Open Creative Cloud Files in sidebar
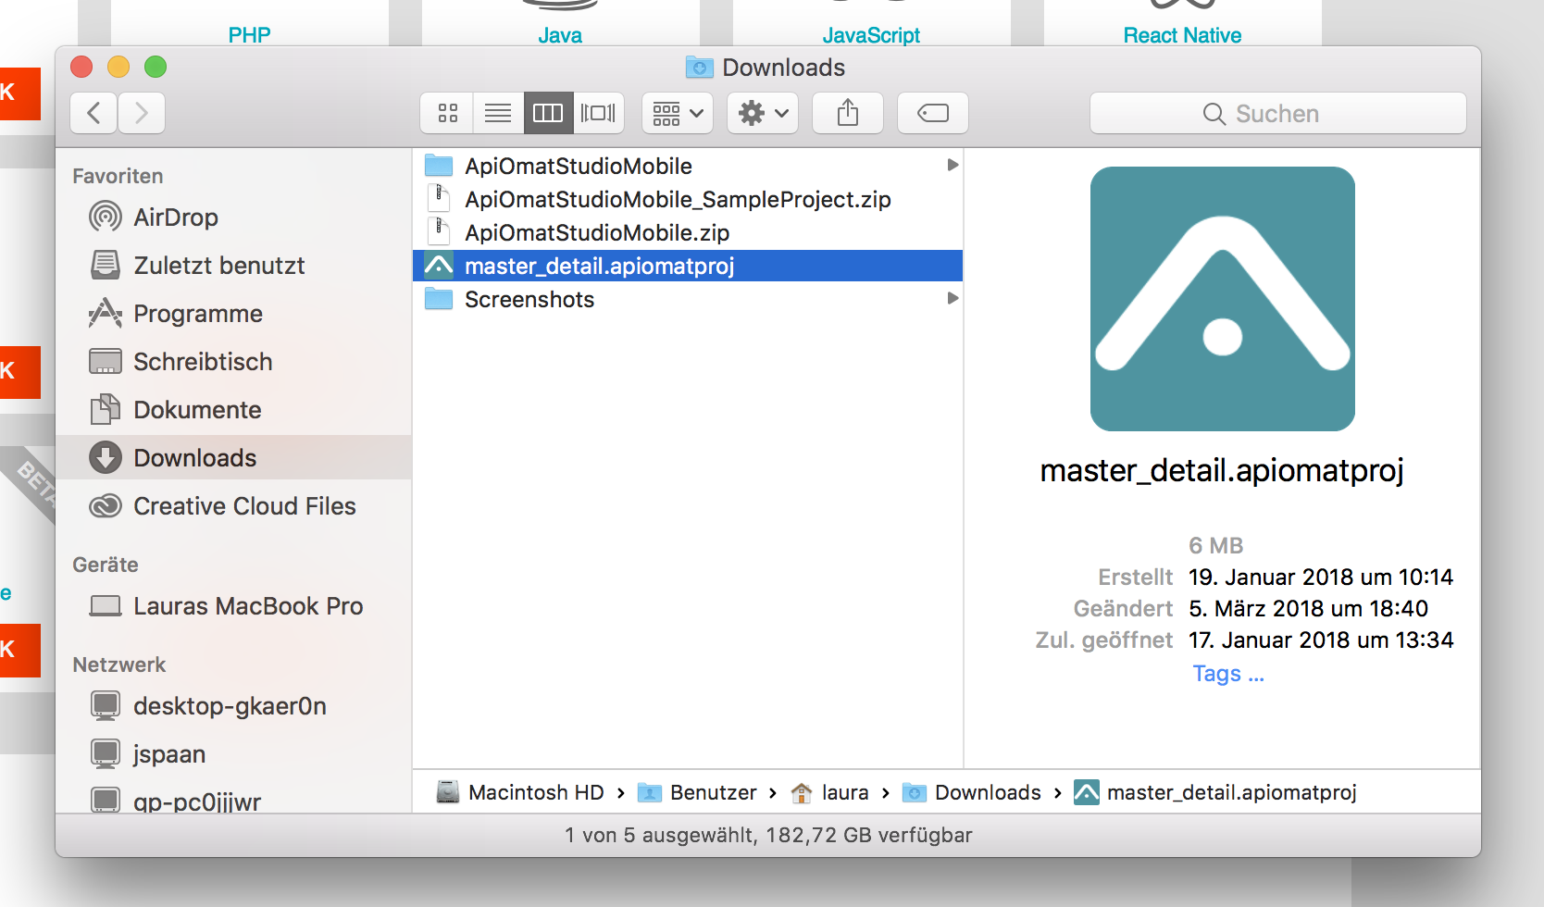This screenshot has width=1544, height=907. 243,506
